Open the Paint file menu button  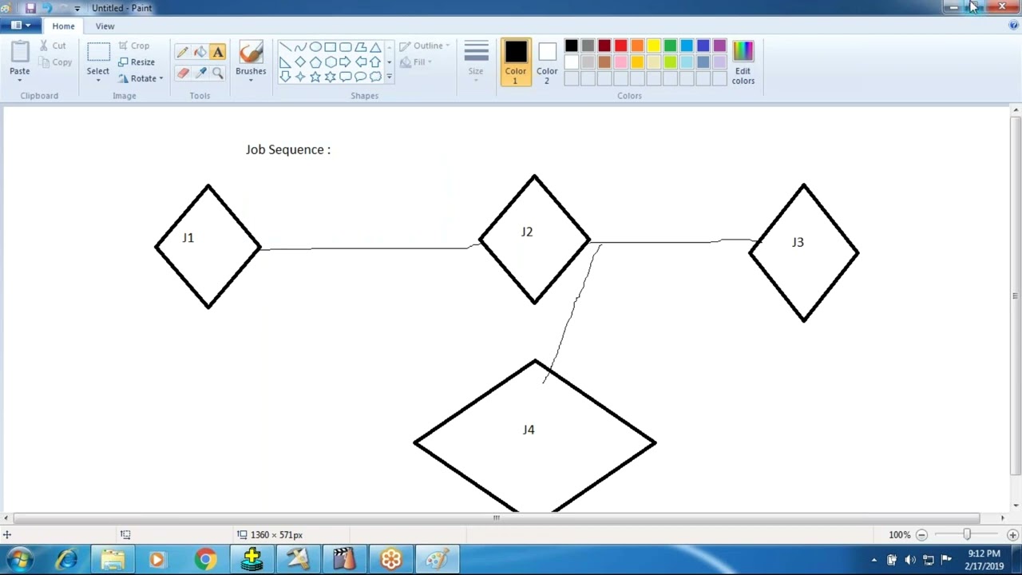click(21, 26)
